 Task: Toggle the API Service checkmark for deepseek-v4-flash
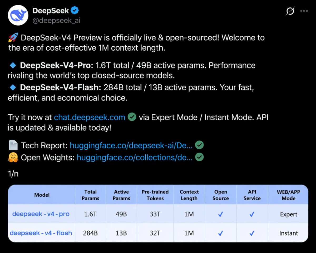coord(252,233)
